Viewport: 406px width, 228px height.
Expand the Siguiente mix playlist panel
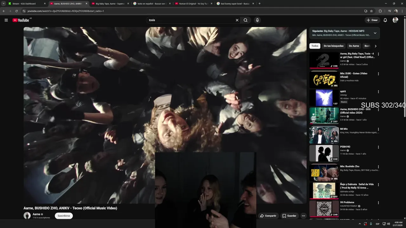point(375,33)
